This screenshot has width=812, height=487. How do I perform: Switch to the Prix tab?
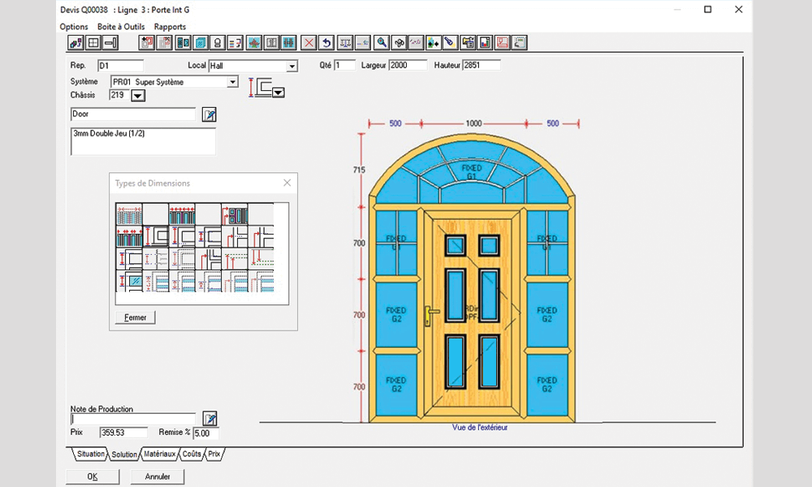click(214, 454)
